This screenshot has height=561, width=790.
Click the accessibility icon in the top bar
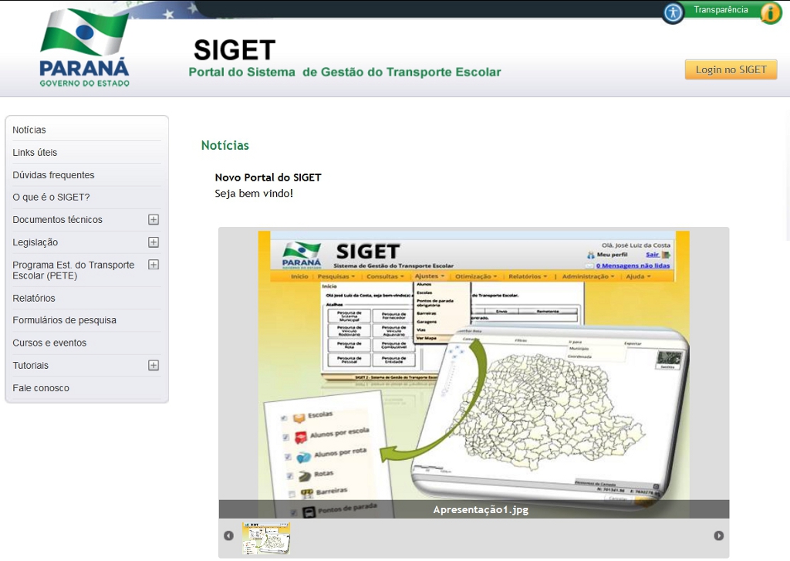pyautogui.click(x=673, y=12)
